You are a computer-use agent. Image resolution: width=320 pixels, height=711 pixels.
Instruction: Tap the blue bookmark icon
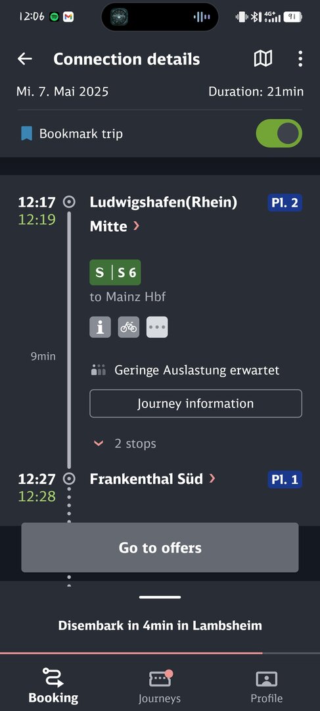click(27, 134)
